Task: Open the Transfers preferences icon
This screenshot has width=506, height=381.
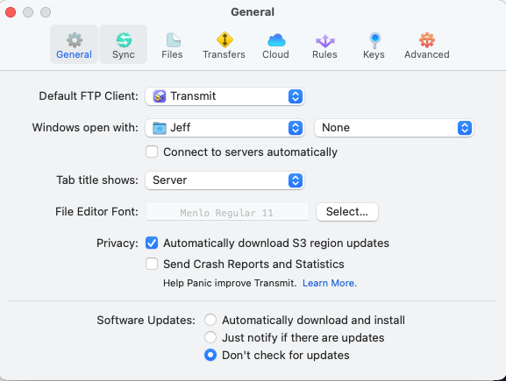Action: [224, 39]
